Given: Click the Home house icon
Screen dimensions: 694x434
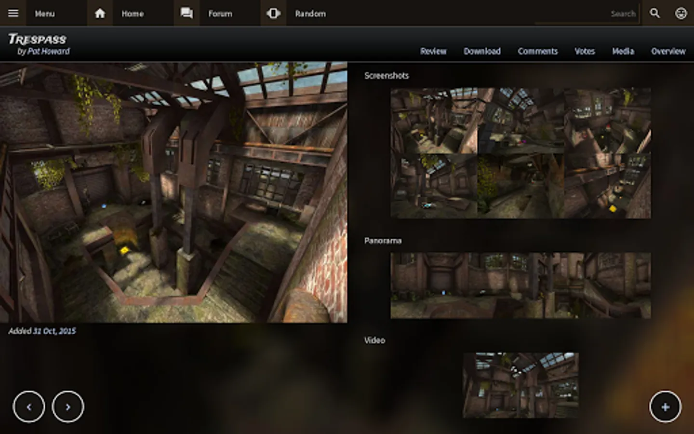Looking at the screenshot, I should pyautogui.click(x=100, y=13).
